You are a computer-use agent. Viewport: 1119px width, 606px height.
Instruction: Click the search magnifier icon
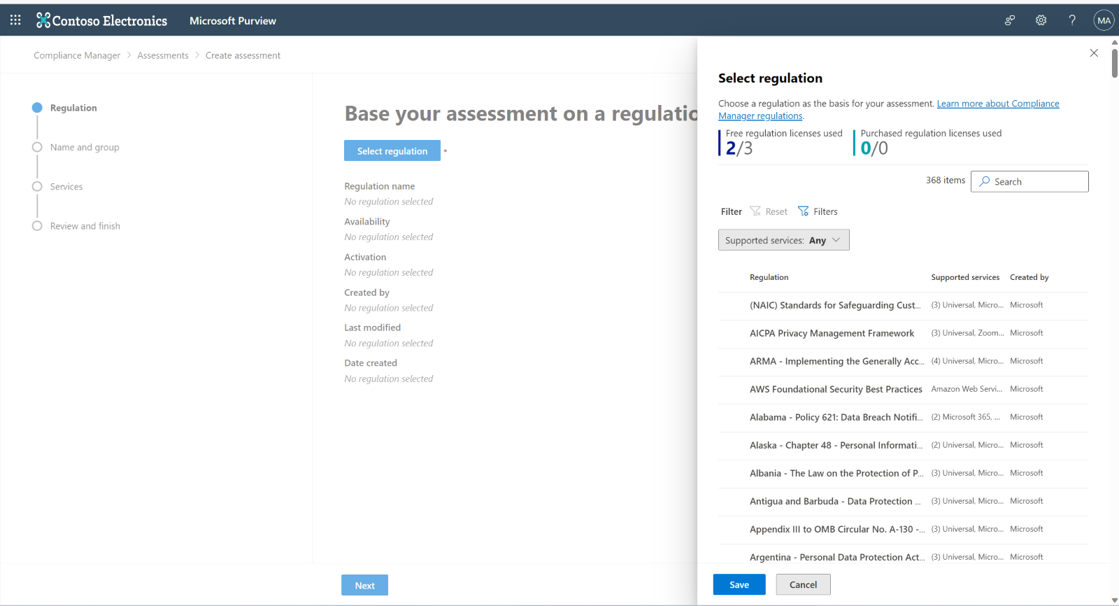985,181
